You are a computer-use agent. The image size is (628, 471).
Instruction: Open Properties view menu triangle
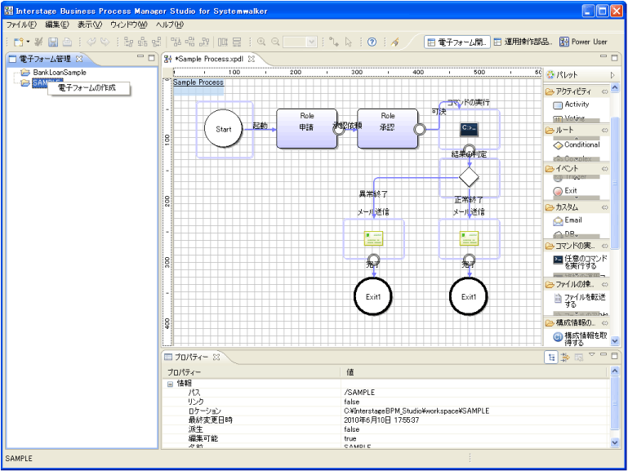pyautogui.click(x=591, y=354)
